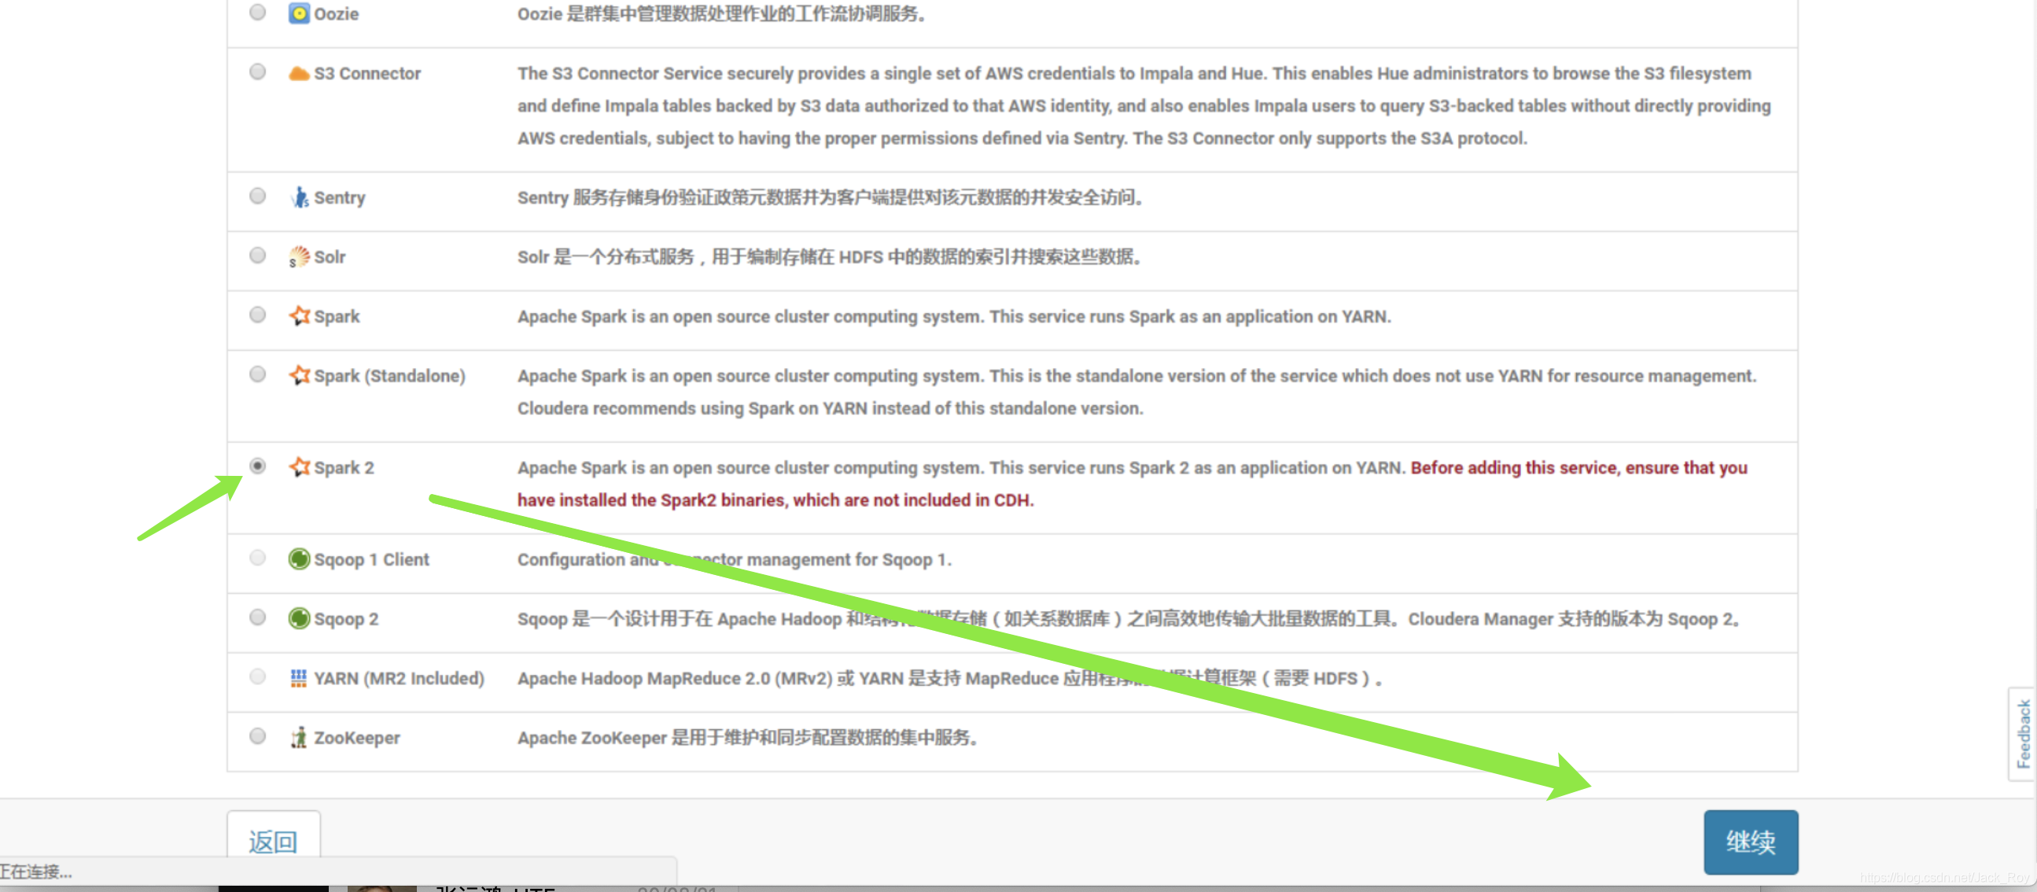
Task: Select the S3 Connector radio button
Action: click(258, 72)
